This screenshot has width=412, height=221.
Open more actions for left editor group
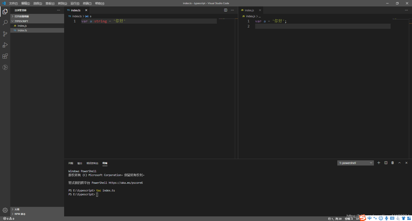(232, 10)
